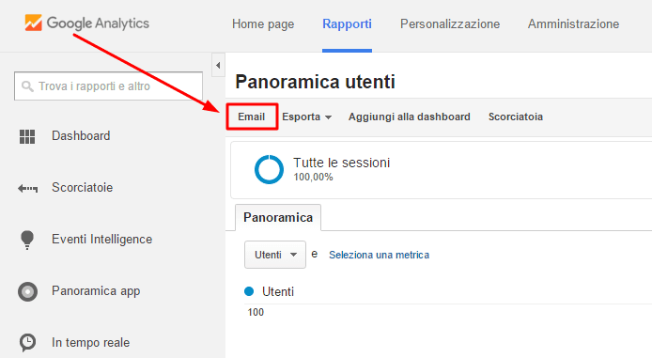Click the Google Analytics title text

[x=98, y=23]
